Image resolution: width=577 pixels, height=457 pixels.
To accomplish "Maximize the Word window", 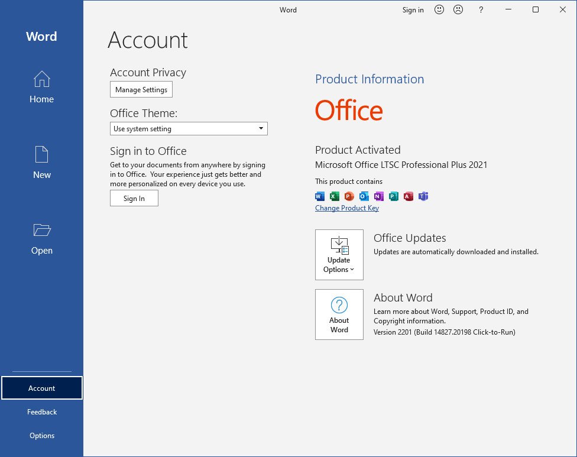I will 536,9.
